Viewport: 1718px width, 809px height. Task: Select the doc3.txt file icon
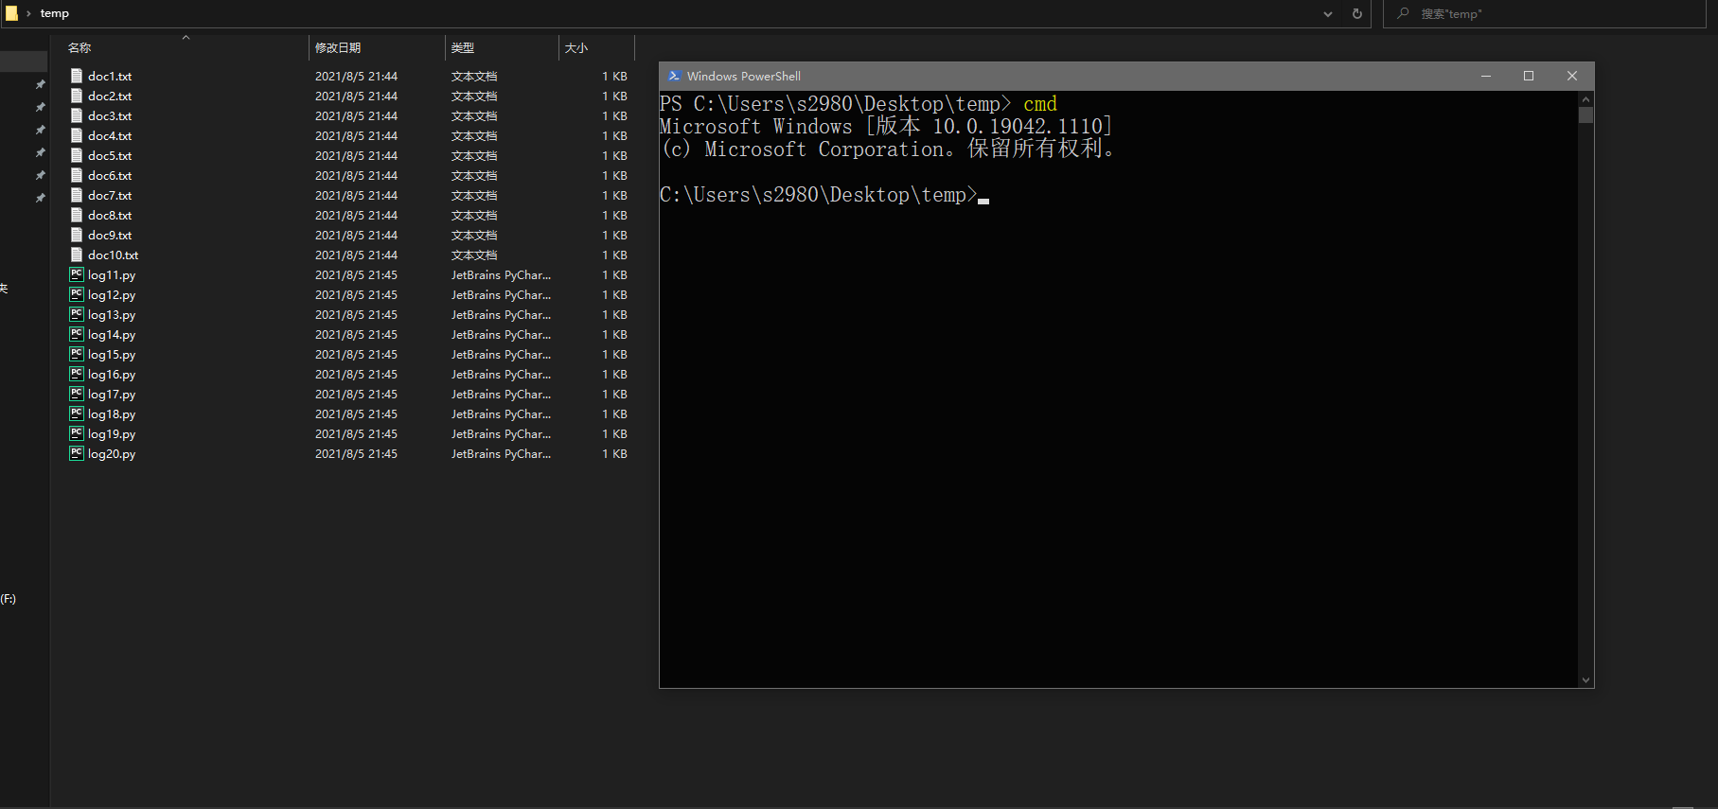point(77,115)
